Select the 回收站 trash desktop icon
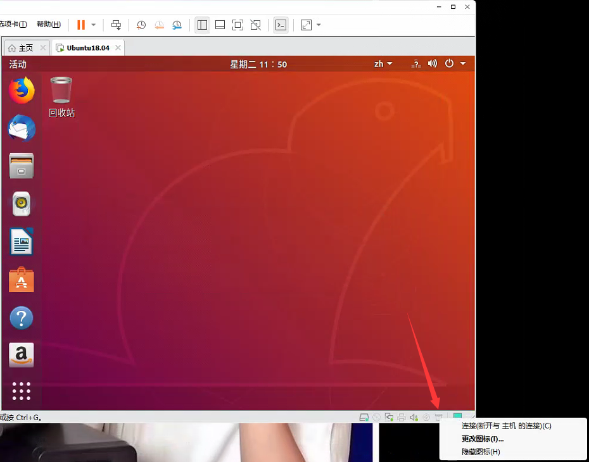Image resolution: width=589 pixels, height=462 pixels. click(x=61, y=97)
